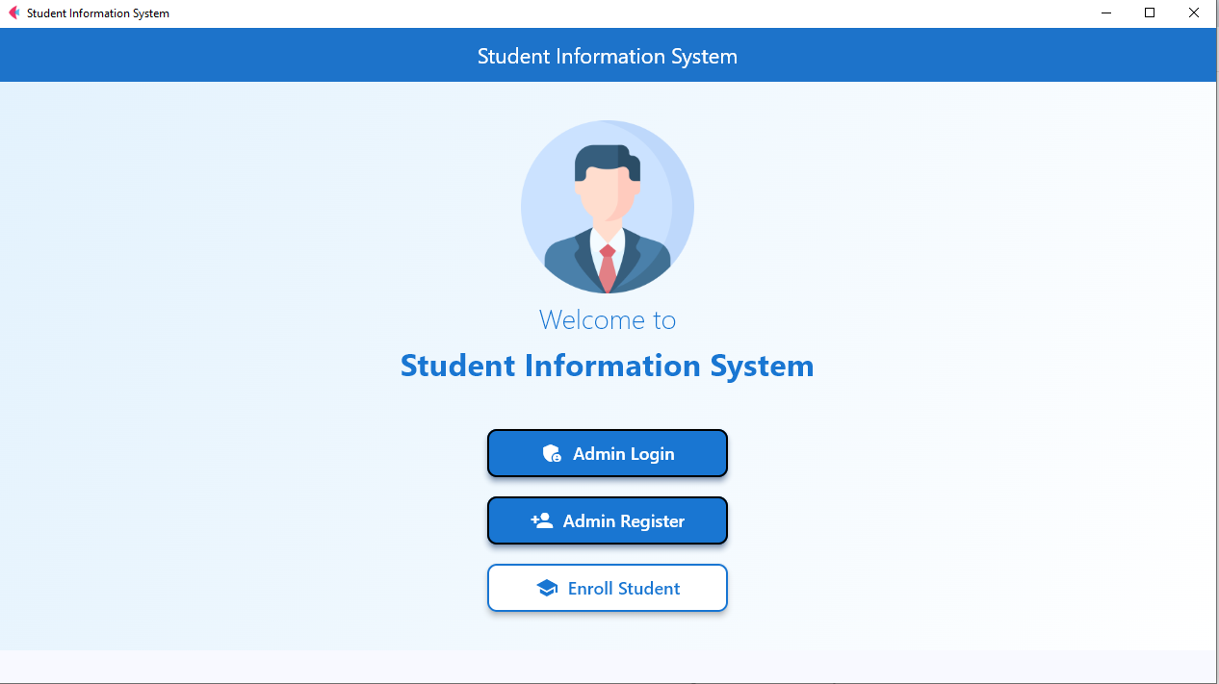1219x684 pixels.
Task: Click the add-person icon on Admin Register
Action: tap(542, 520)
